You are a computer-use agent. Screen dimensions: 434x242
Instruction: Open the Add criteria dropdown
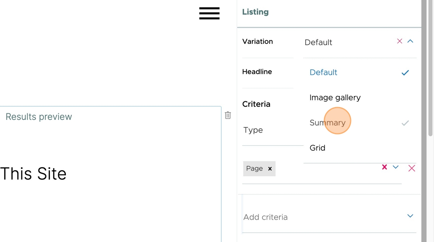click(329, 217)
